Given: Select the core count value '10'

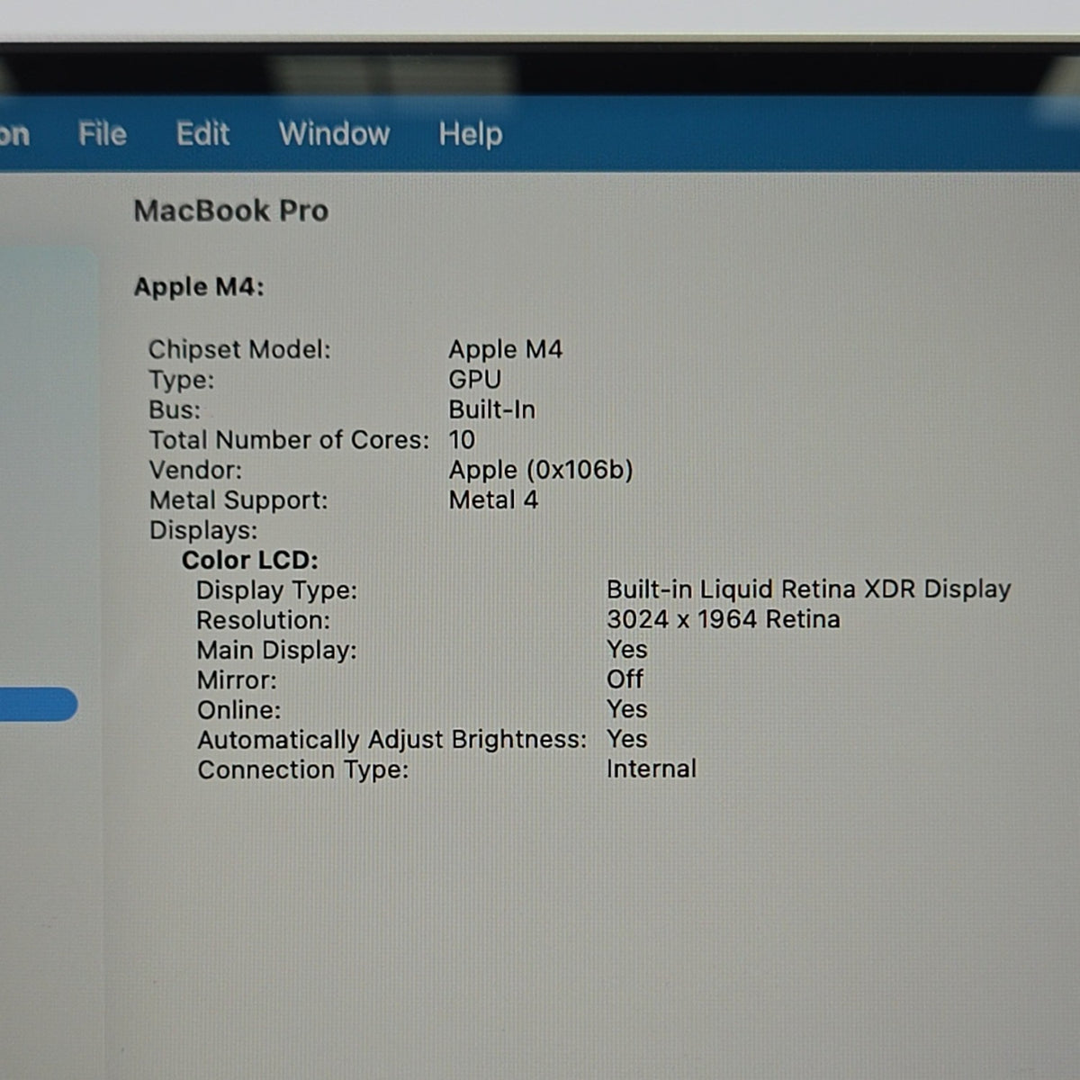Looking at the screenshot, I should (462, 440).
